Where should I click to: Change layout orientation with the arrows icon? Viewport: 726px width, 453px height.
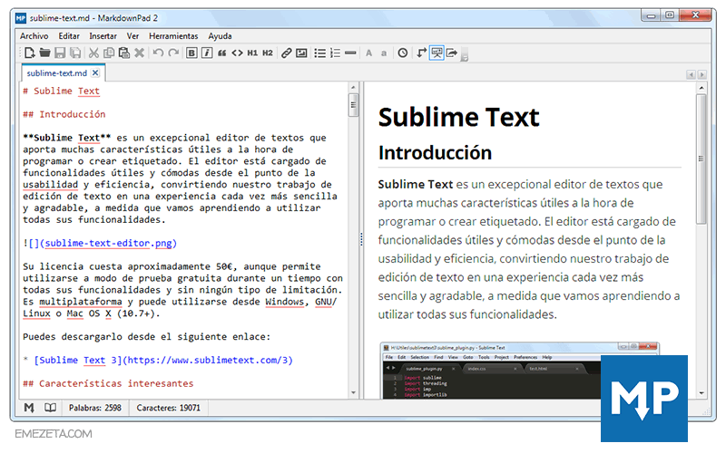(421, 53)
